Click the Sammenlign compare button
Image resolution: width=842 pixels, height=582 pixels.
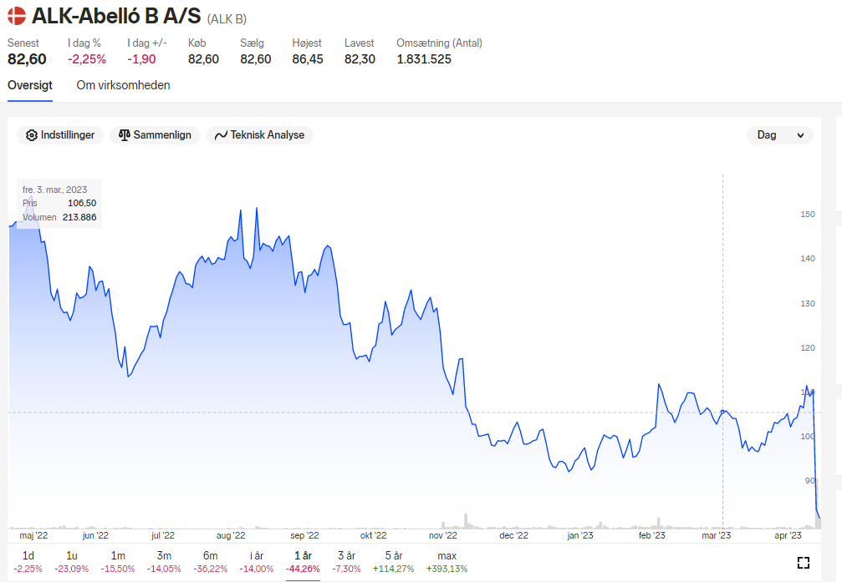pos(155,135)
